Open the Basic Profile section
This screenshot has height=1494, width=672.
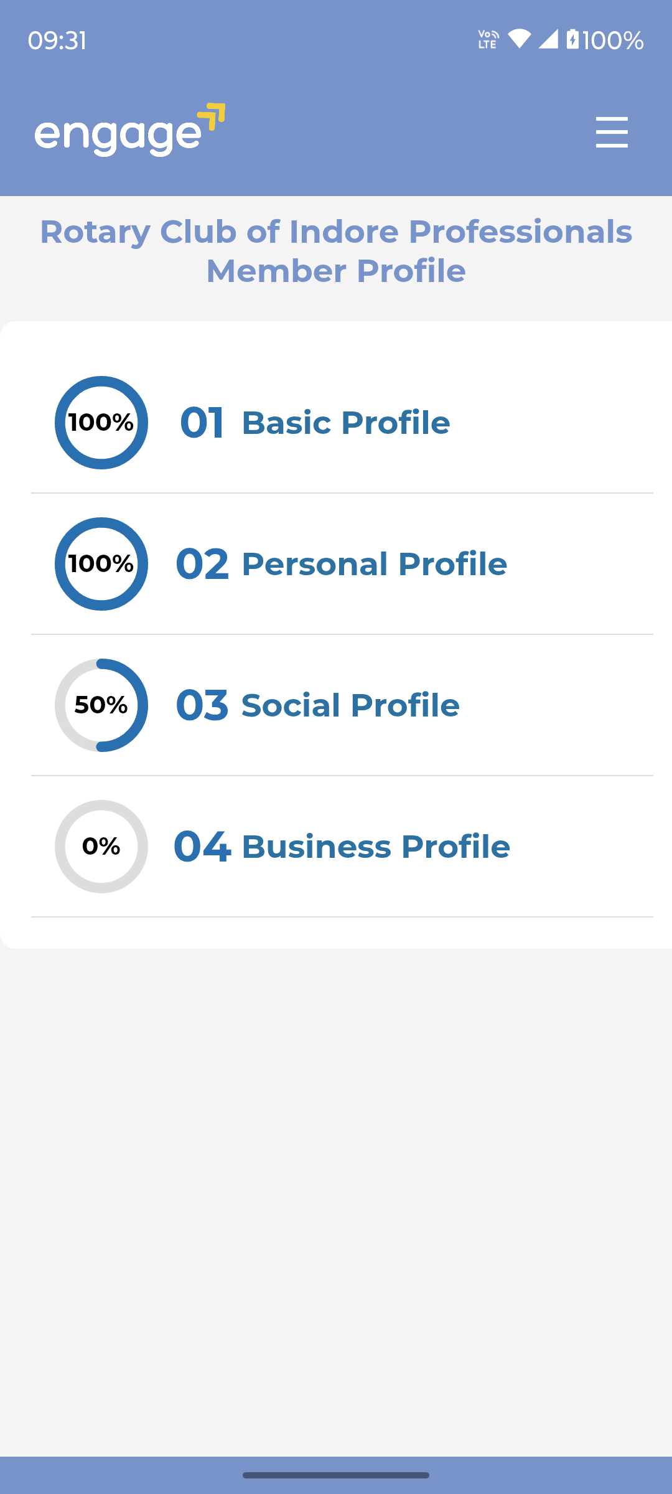coord(345,423)
